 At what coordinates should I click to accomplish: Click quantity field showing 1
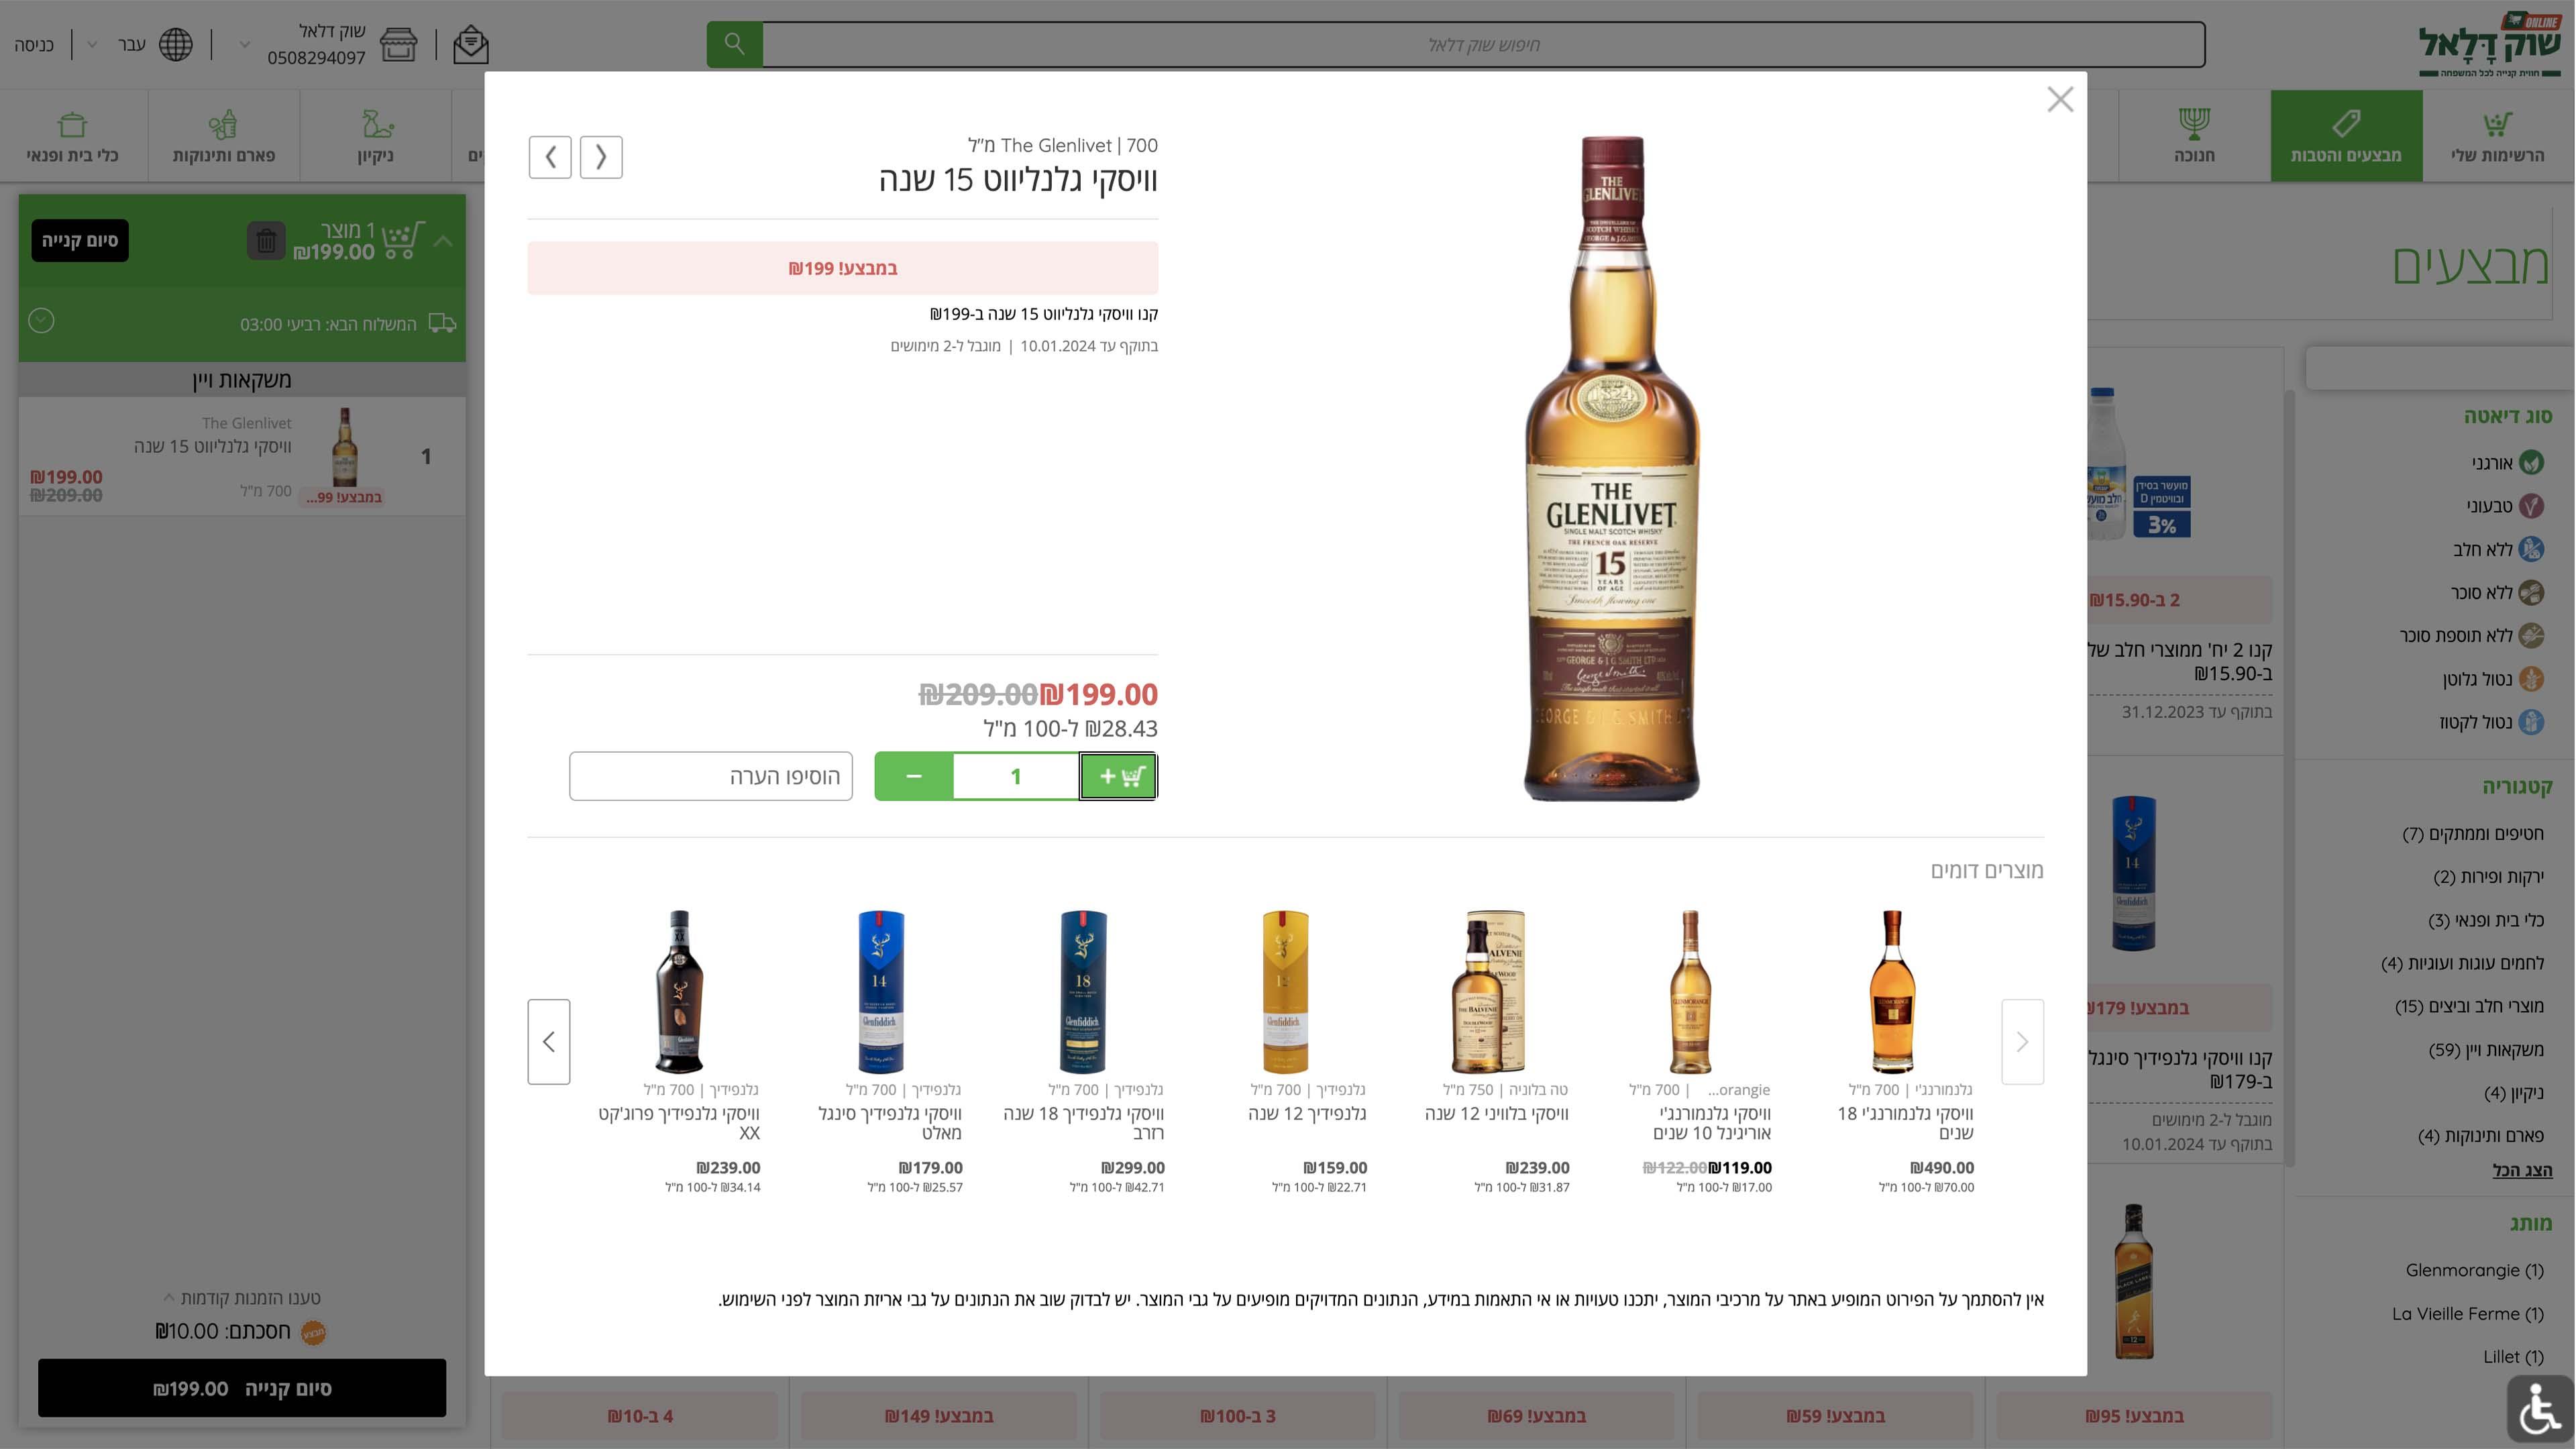click(1016, 776)
